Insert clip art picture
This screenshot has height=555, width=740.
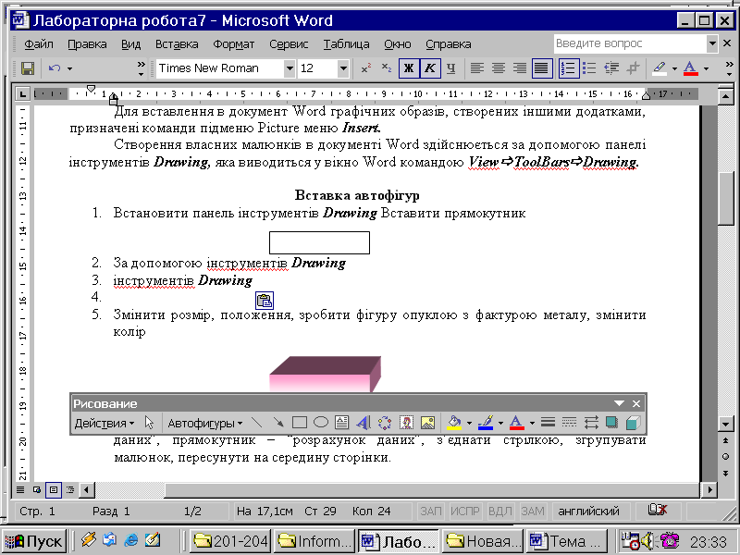[406, 423]
